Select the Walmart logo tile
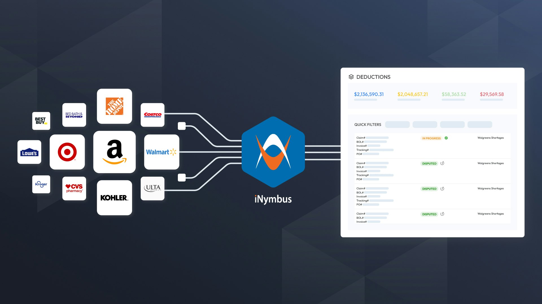The width and height of the screenshot is (542, 304). (x=162, y=152)
